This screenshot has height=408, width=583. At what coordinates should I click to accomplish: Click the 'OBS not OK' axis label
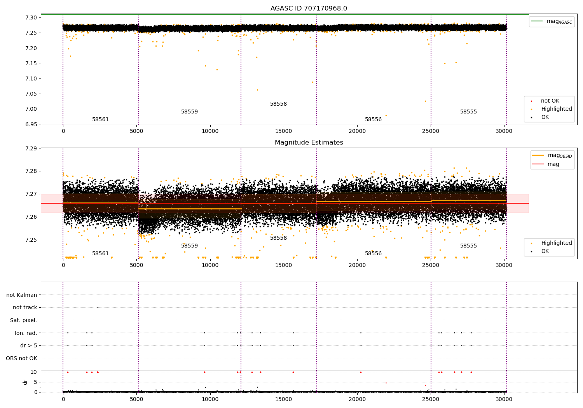pyautogui.click(x=21, y=358)
